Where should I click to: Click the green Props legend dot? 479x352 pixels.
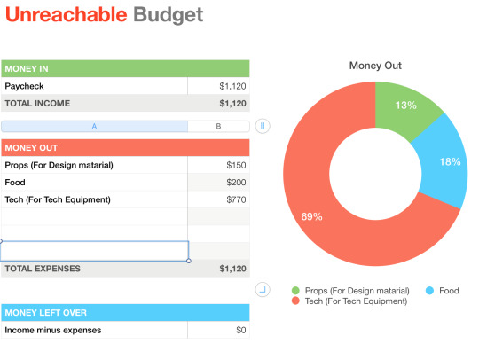click(295, 290)
